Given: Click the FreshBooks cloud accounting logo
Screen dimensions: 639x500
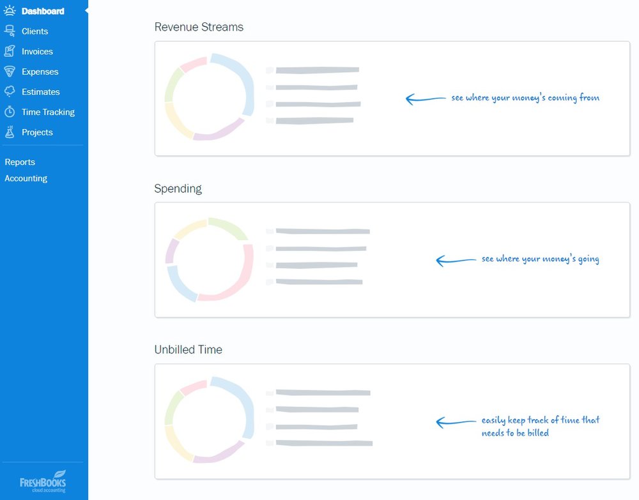Looking at the screenshot, I should pyautogui.click(x=43, y=481).
